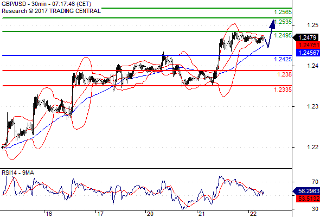Click the 1.2535 resistance level label
The image size is (320, 217).
pos(283,22)
